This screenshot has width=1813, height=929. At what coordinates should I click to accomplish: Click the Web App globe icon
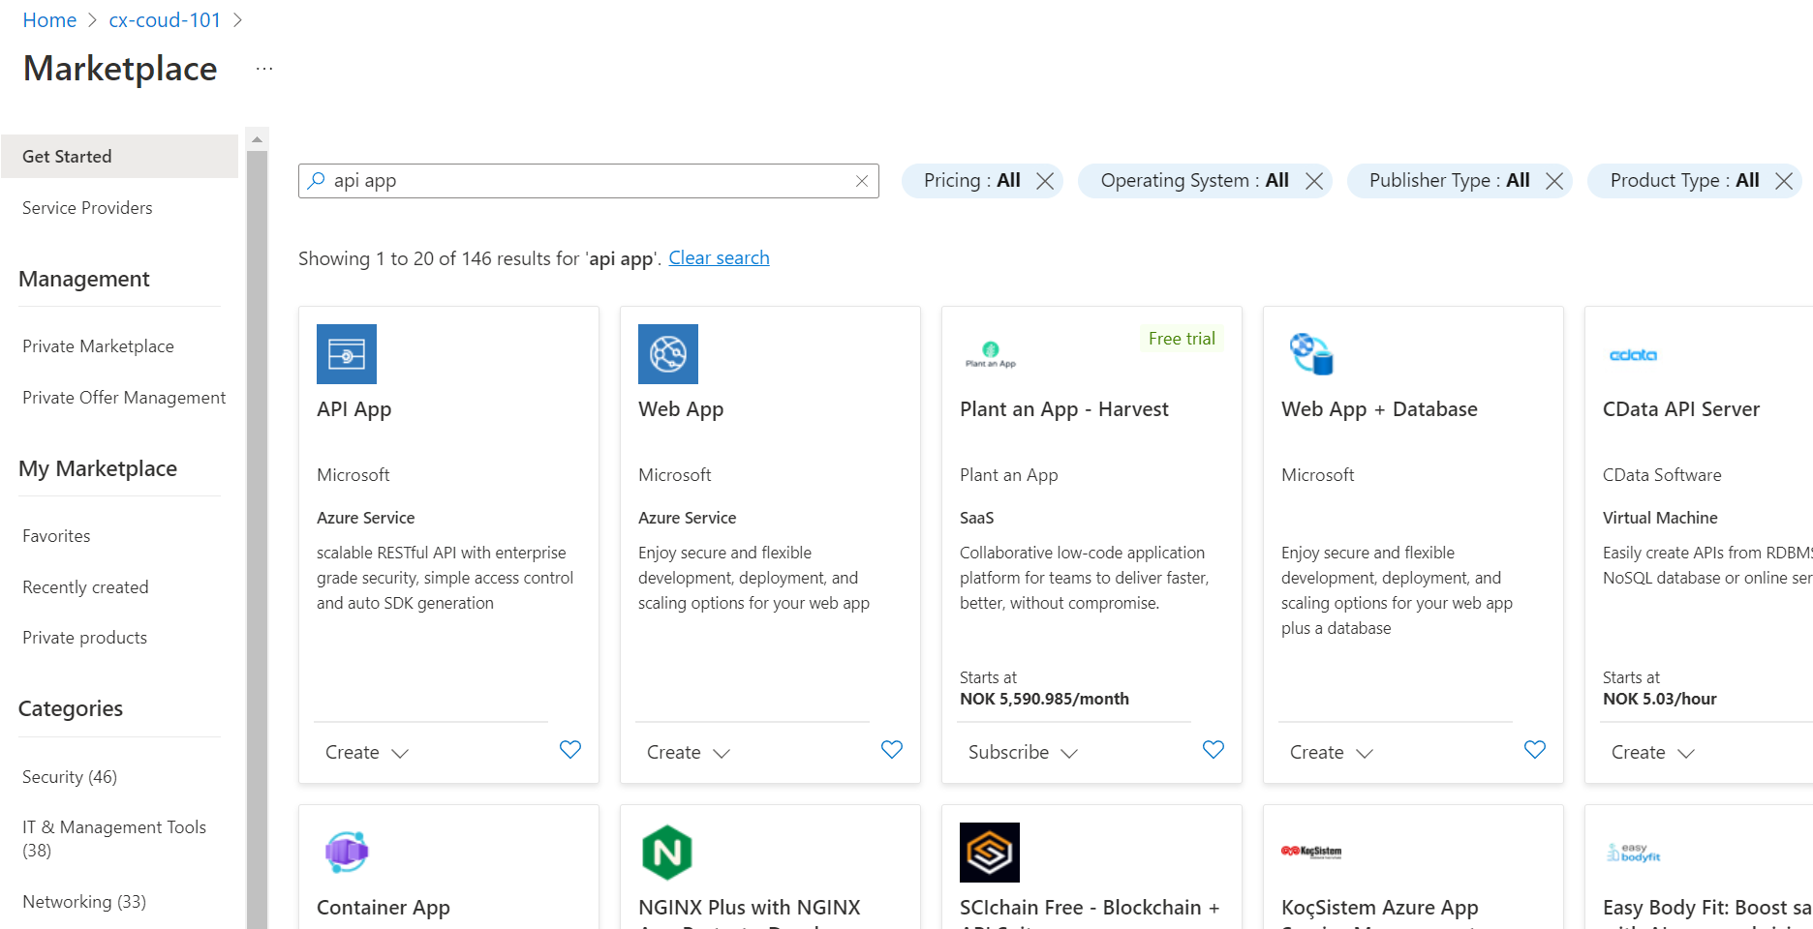tap(668, 354)
